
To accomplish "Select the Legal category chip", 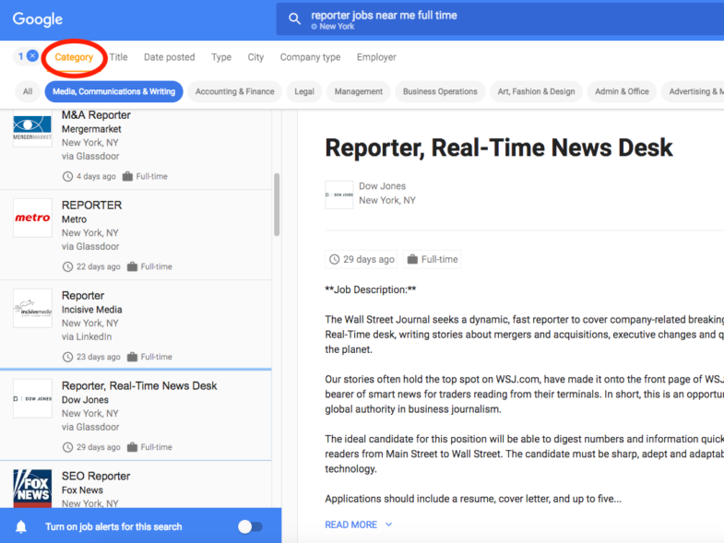I will point(304,91).
